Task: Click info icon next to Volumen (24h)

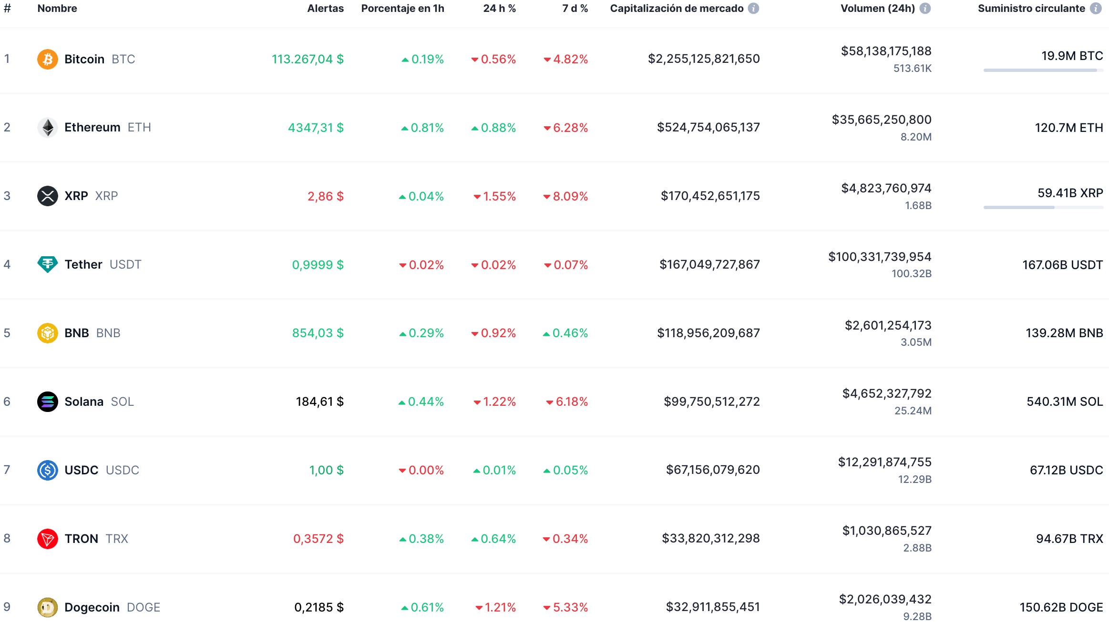Action: click(x=925, y=9)
